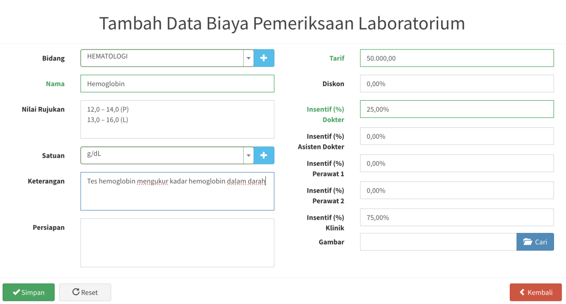Clear the form using Reset button
The height and width of the screenshot is (304, 566).
[x=85, y=293]
